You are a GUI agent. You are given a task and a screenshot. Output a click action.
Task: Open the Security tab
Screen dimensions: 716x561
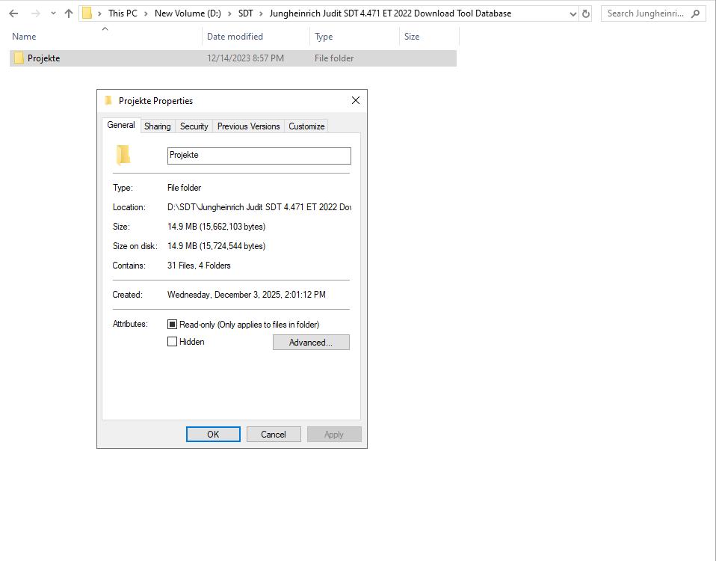194,126
